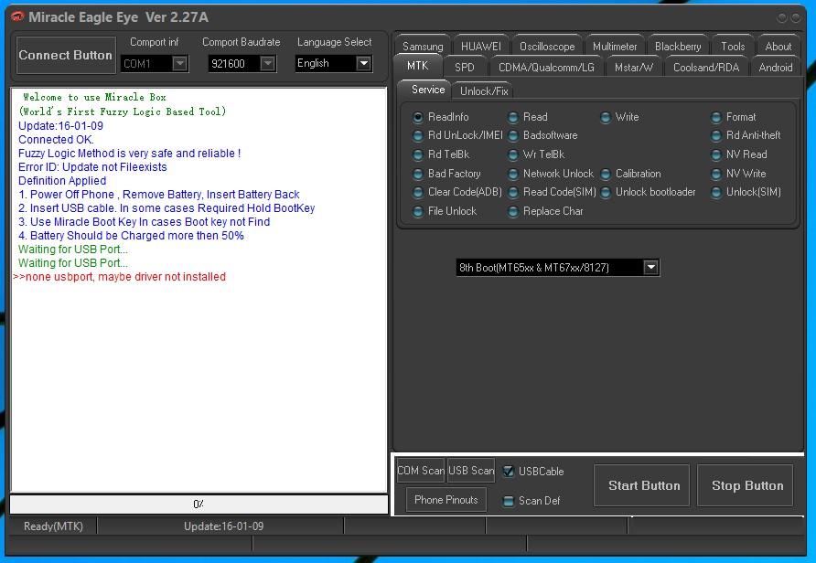
Task: Click the Miracle Eagle Eye app logo icon
Action: click(17, 16)
